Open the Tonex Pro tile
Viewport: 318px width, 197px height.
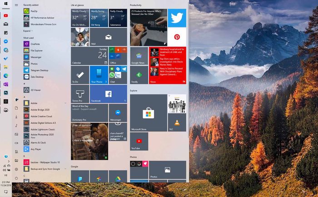tap(80, 94)
